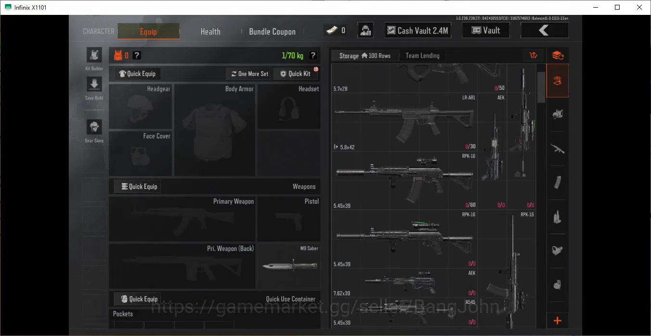
Task: Open the Vault button
Action: pos(485,30)
